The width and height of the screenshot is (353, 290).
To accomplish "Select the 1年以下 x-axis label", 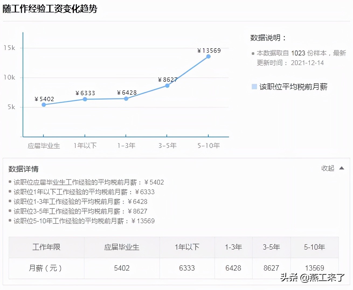I will click(85, 146).
